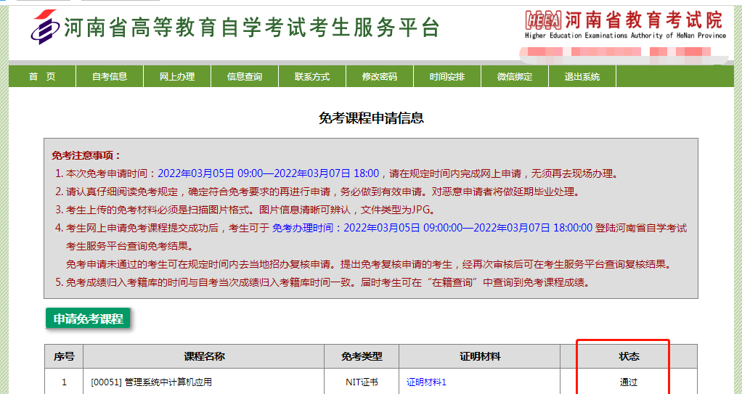
Task: Click 修改密码 to change password
Action: (x=380, y=77)
